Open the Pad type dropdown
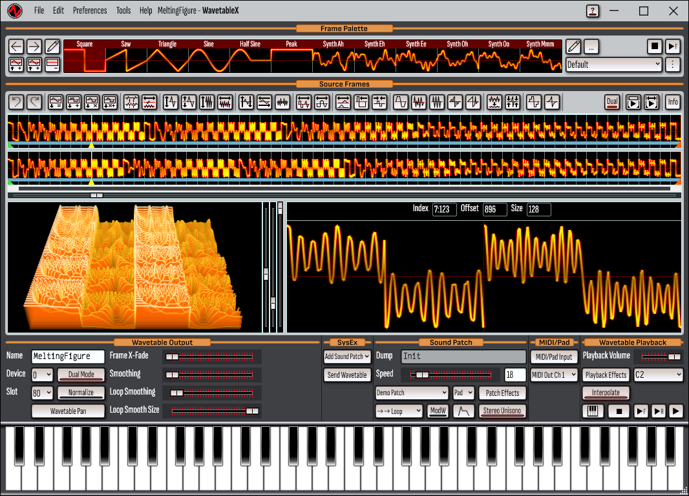 (463, 393)
